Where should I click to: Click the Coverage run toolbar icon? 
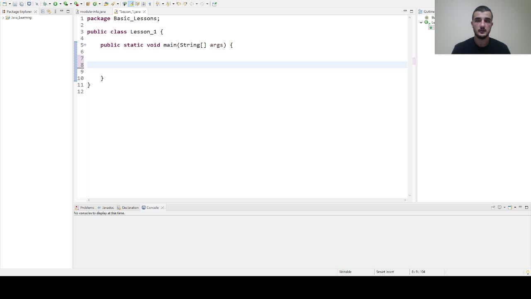pos(65,4)
